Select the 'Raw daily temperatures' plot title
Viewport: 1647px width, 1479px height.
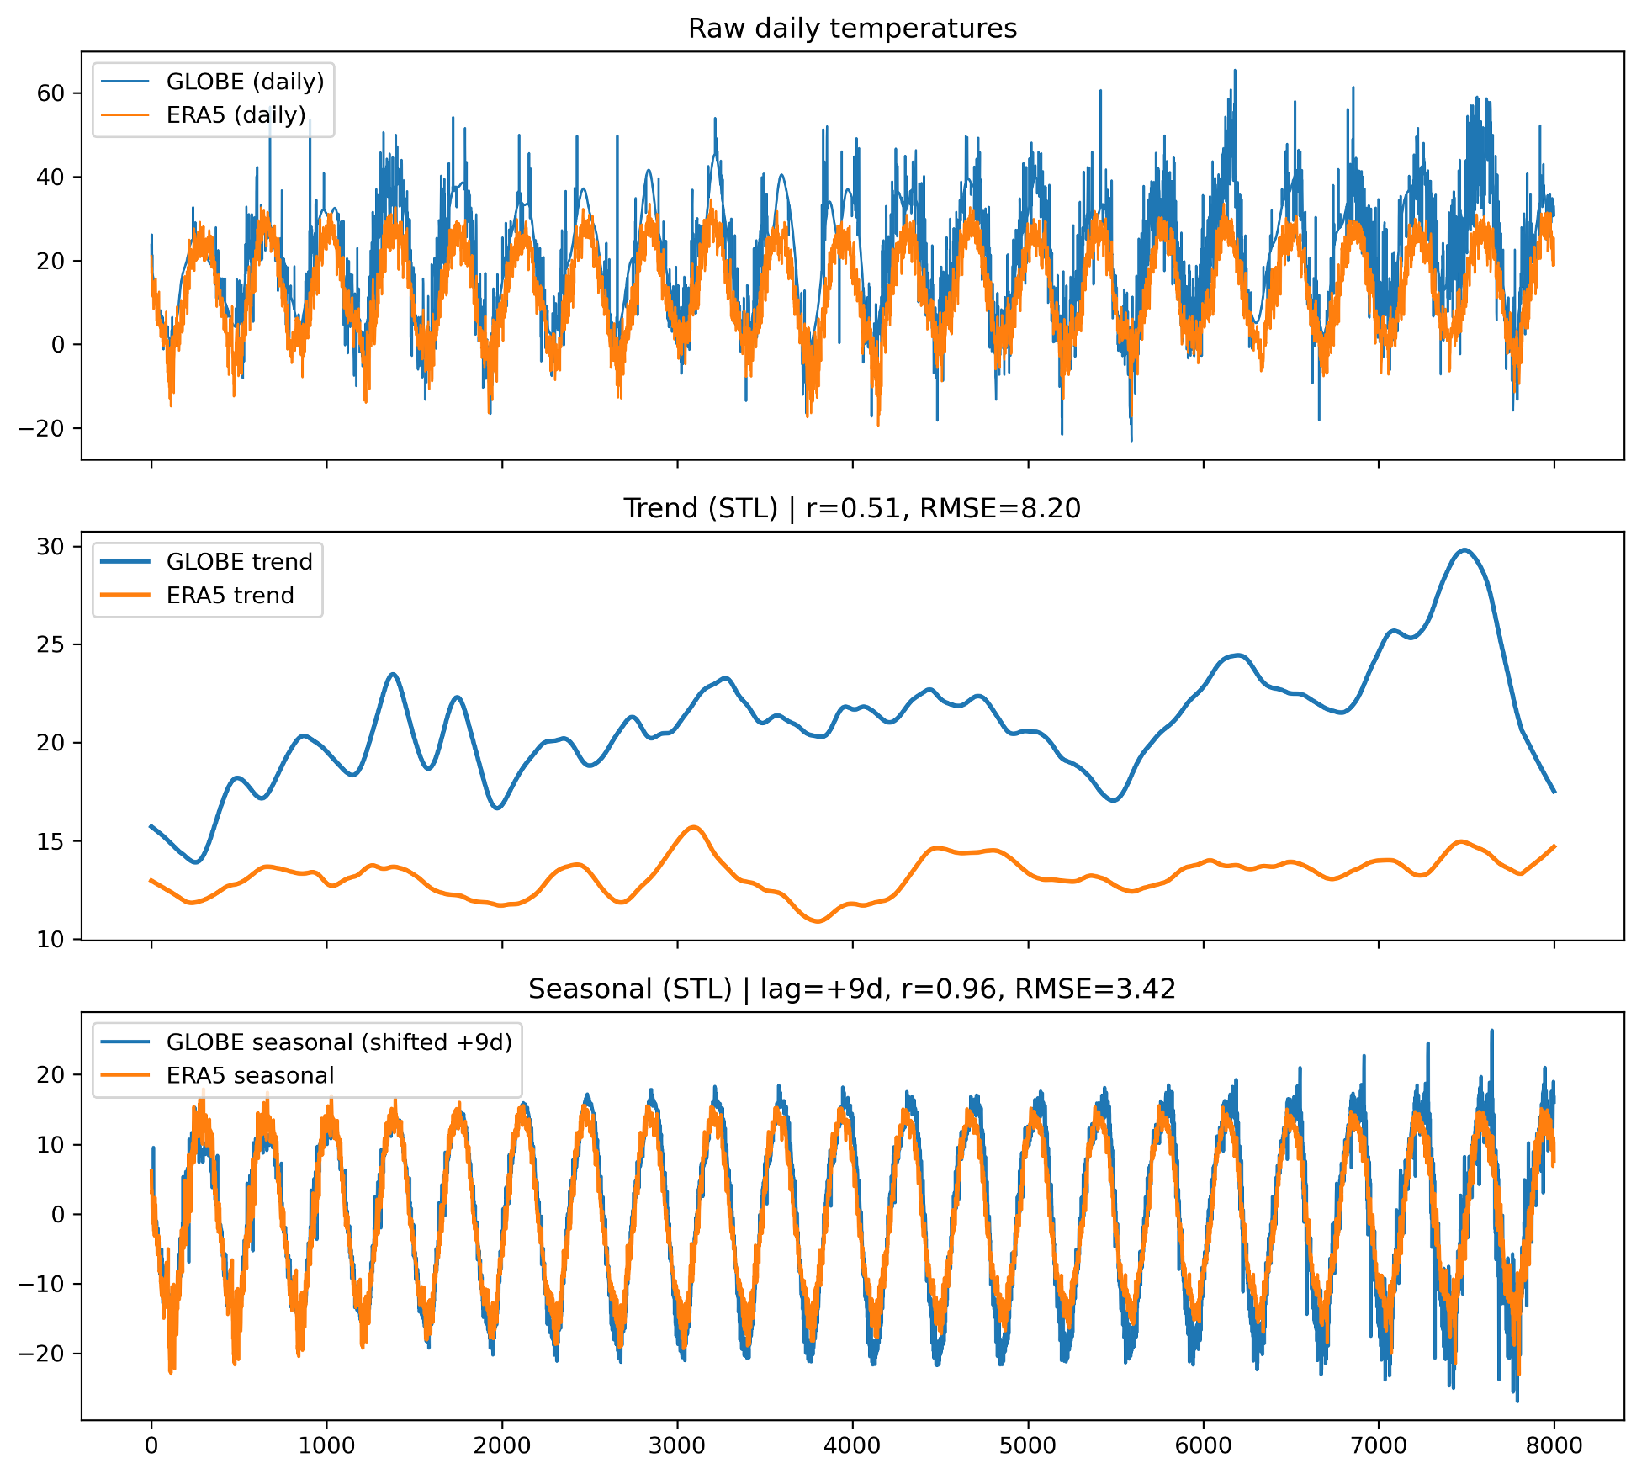(x=852, y=29)
